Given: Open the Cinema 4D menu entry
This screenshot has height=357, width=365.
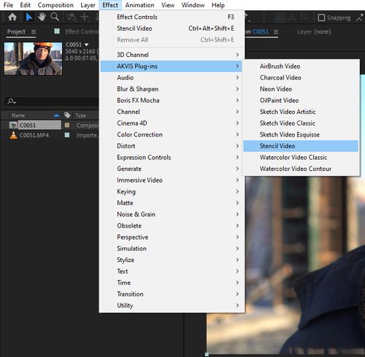Looking at the screenshot, I should (x=172, y=123).
